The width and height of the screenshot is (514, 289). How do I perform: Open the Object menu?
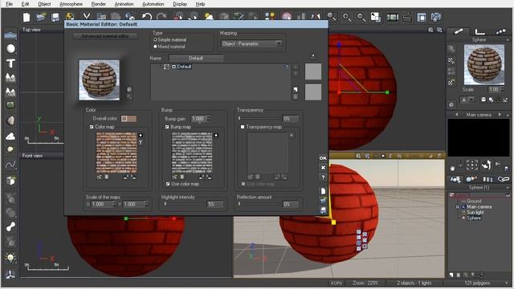pos(44,4)
